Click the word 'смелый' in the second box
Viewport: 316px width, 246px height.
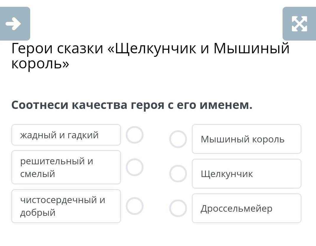click(38, 173)
